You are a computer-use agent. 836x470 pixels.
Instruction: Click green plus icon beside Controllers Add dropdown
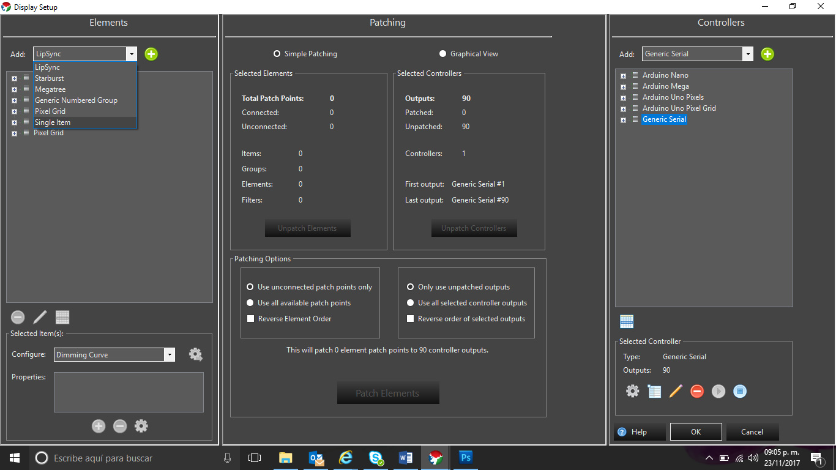[767, 54]
